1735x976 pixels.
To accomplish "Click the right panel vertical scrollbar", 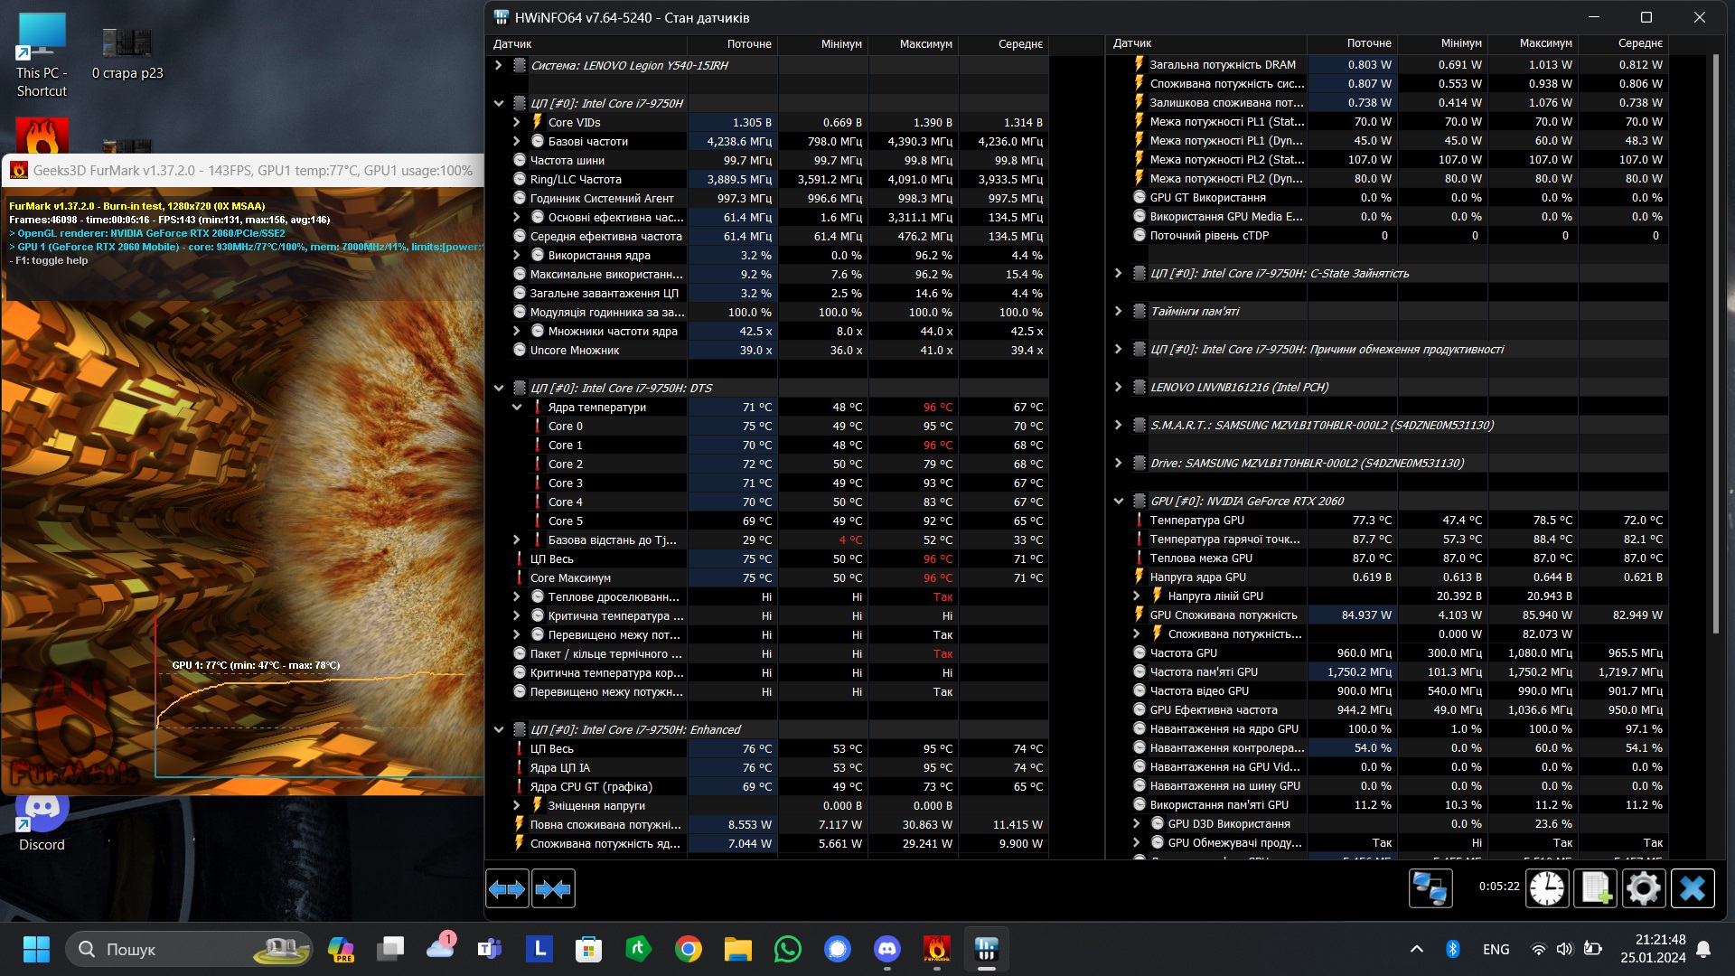I will point(1716,343).
